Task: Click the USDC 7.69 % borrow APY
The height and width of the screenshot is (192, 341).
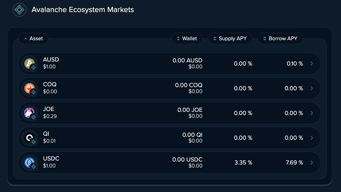Action: point(294,163)
